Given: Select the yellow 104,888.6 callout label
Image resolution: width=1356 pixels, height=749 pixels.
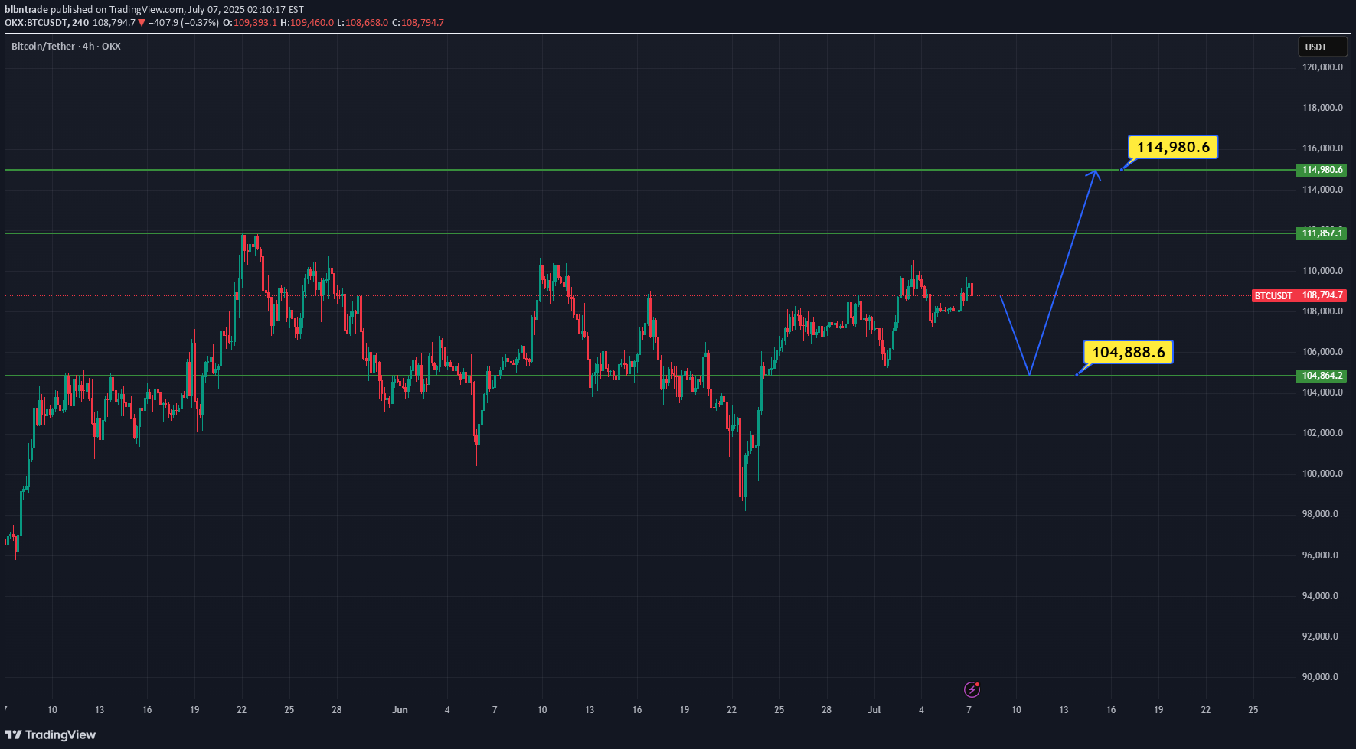Looking at the screenshot, I should (1129, 352).
